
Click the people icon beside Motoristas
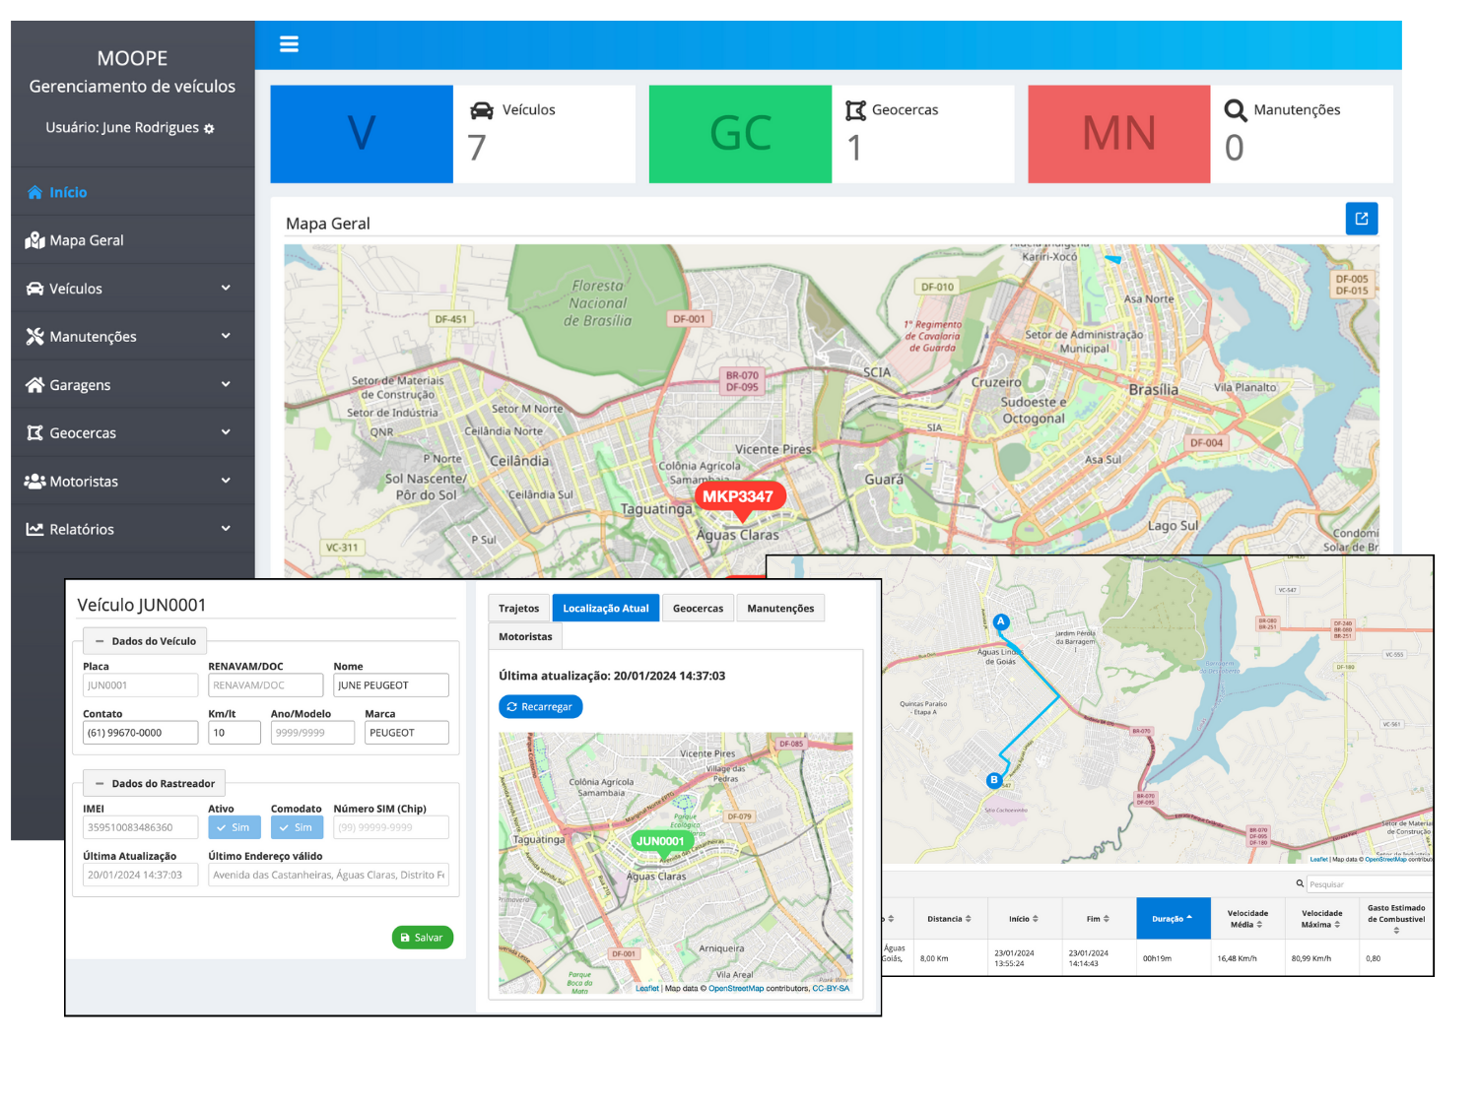tap(35, 482)
